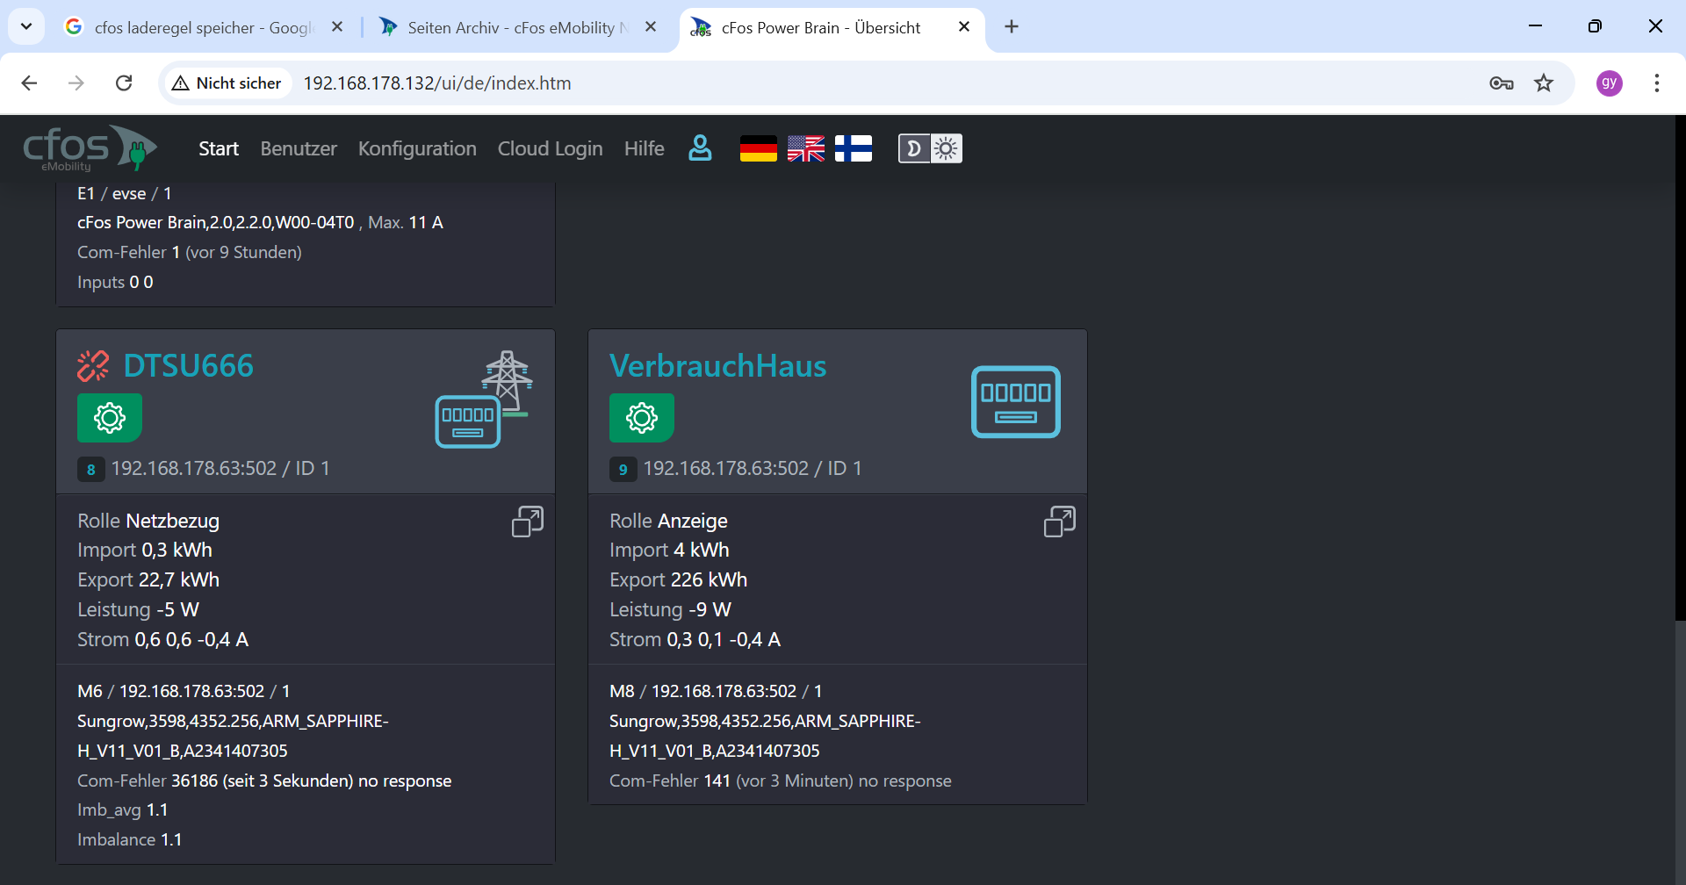The image size is (1686, 885).
Task: Click DTSU666 address 192.168.178.63:502 / ID 1
Action: pyautogui.click(x=220, y=469)
